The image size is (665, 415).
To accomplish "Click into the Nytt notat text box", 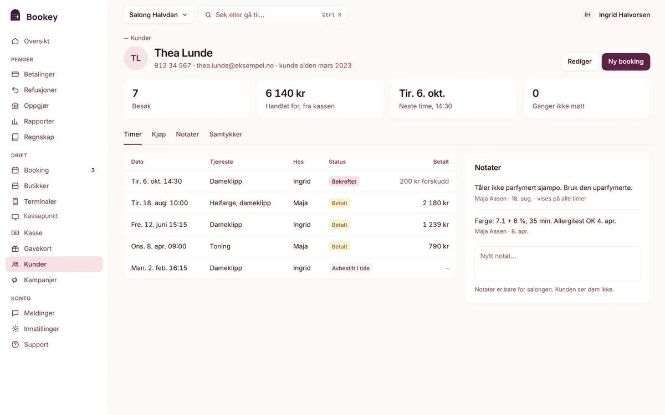I will click(558, 263).
